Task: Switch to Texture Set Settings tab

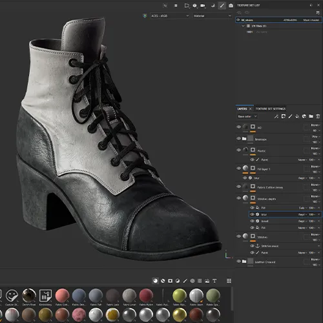Action: (271, 109)
